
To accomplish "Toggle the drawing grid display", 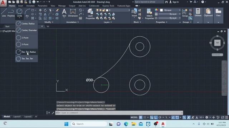I will 141,117.
